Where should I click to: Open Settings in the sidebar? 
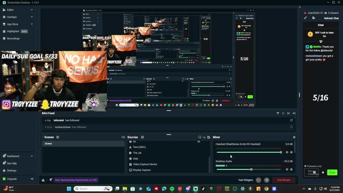(x=12, y=170)
